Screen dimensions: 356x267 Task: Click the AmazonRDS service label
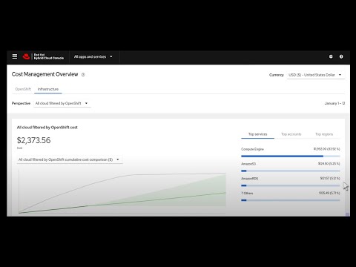click(250, 179)
